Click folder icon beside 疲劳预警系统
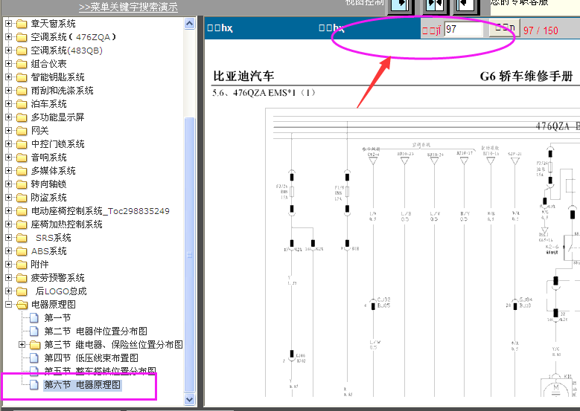580x411 pixels. [x=22, y=278]
